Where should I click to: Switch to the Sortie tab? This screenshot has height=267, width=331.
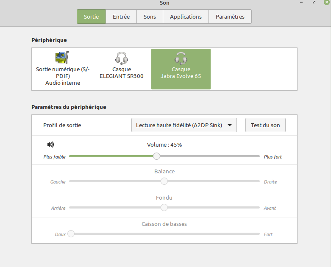91,17
